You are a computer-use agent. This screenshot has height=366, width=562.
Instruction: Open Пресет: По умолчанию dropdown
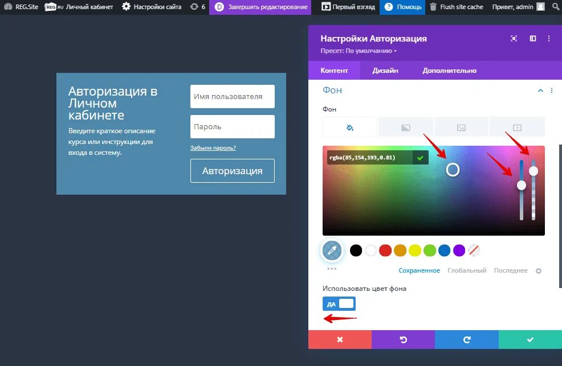pos(359,51)
